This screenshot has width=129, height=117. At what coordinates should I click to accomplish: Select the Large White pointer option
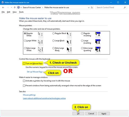(25, 41)
